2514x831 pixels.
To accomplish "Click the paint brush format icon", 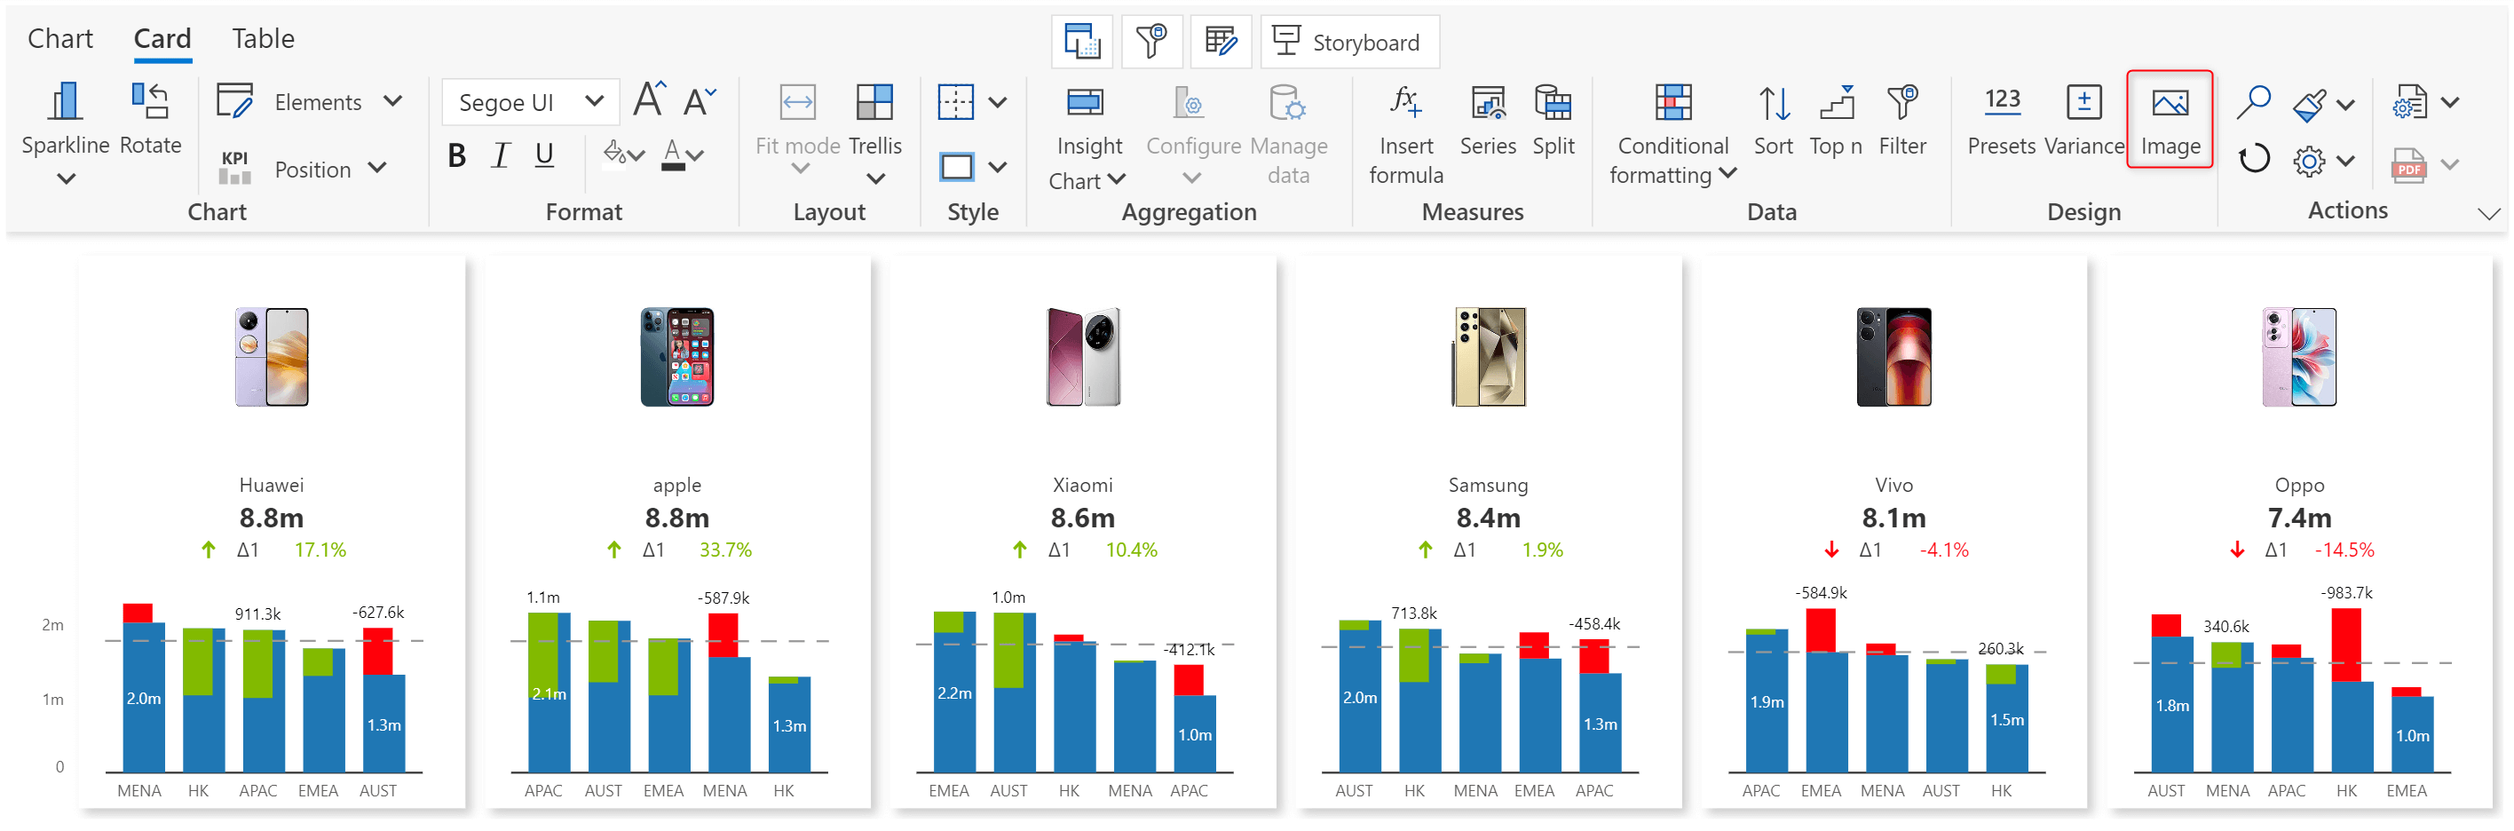I will [2309, 104].
